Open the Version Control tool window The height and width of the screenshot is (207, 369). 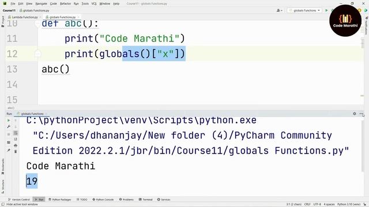tap(19, 200)
